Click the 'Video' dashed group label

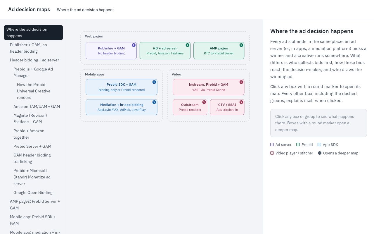point(176,74)
